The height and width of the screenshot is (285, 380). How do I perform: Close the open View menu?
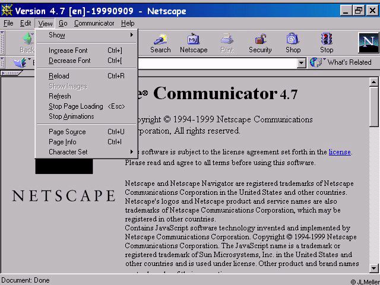tap(45, 24)
